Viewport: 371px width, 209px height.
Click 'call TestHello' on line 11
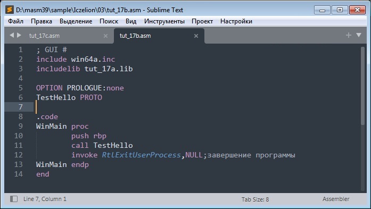102,145
